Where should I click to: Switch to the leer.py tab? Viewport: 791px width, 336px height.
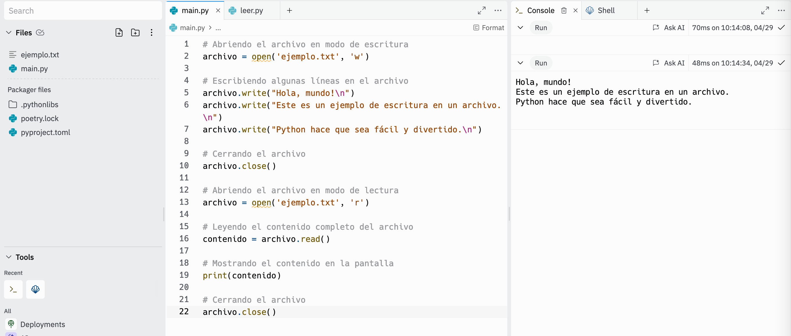(x=251, y=10)
